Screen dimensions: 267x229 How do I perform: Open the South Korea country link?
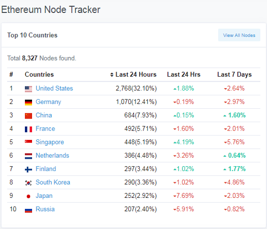click(53, 182)
